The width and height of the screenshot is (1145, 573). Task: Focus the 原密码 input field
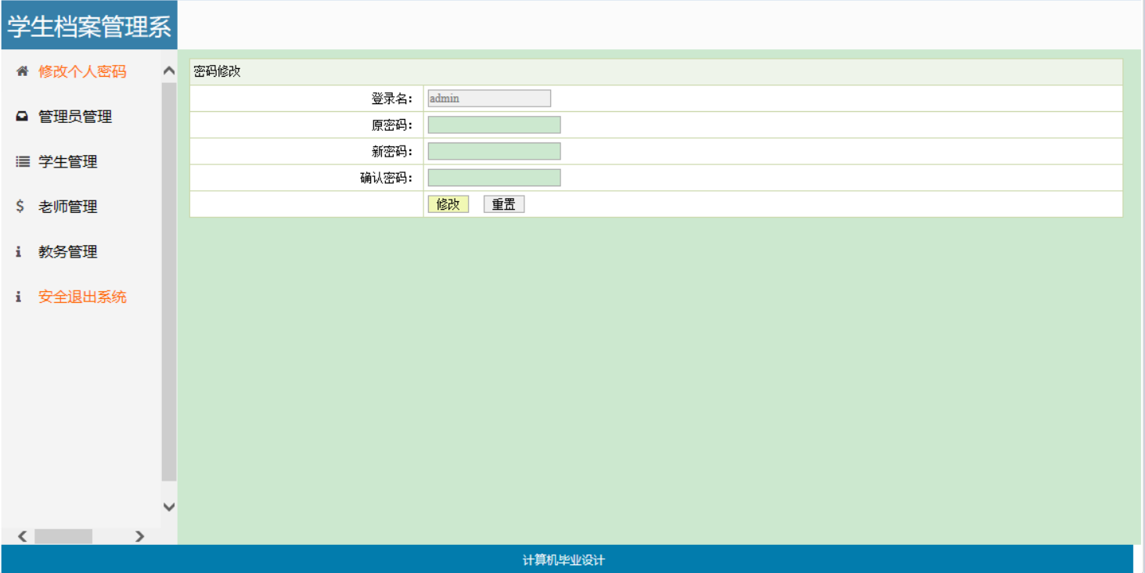[494, 125]
